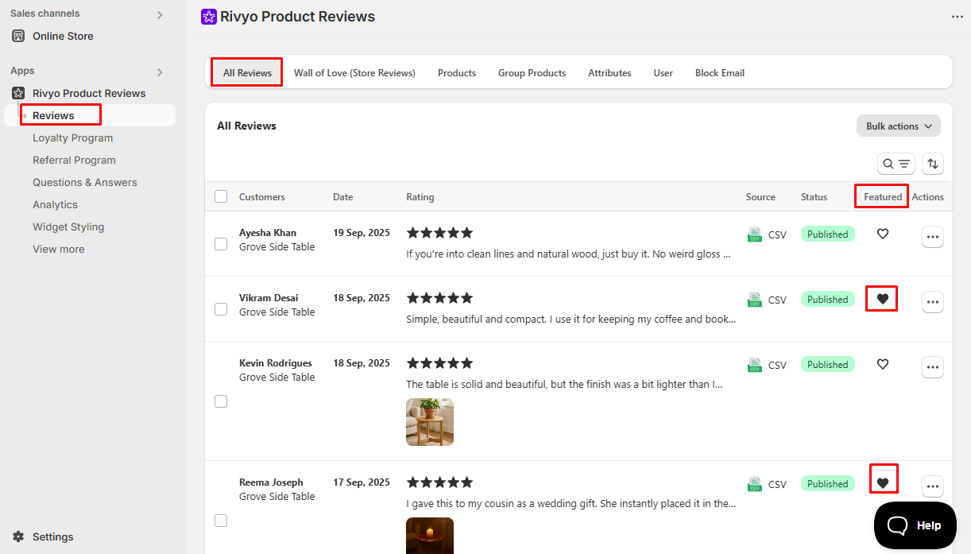
Task: Click the Published badge in Kevin Rodrigues' row
Action: pyautogui.click(x=827, y=365)
